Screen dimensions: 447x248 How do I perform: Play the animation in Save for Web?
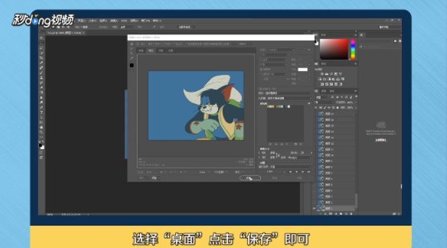coord(297,172)
